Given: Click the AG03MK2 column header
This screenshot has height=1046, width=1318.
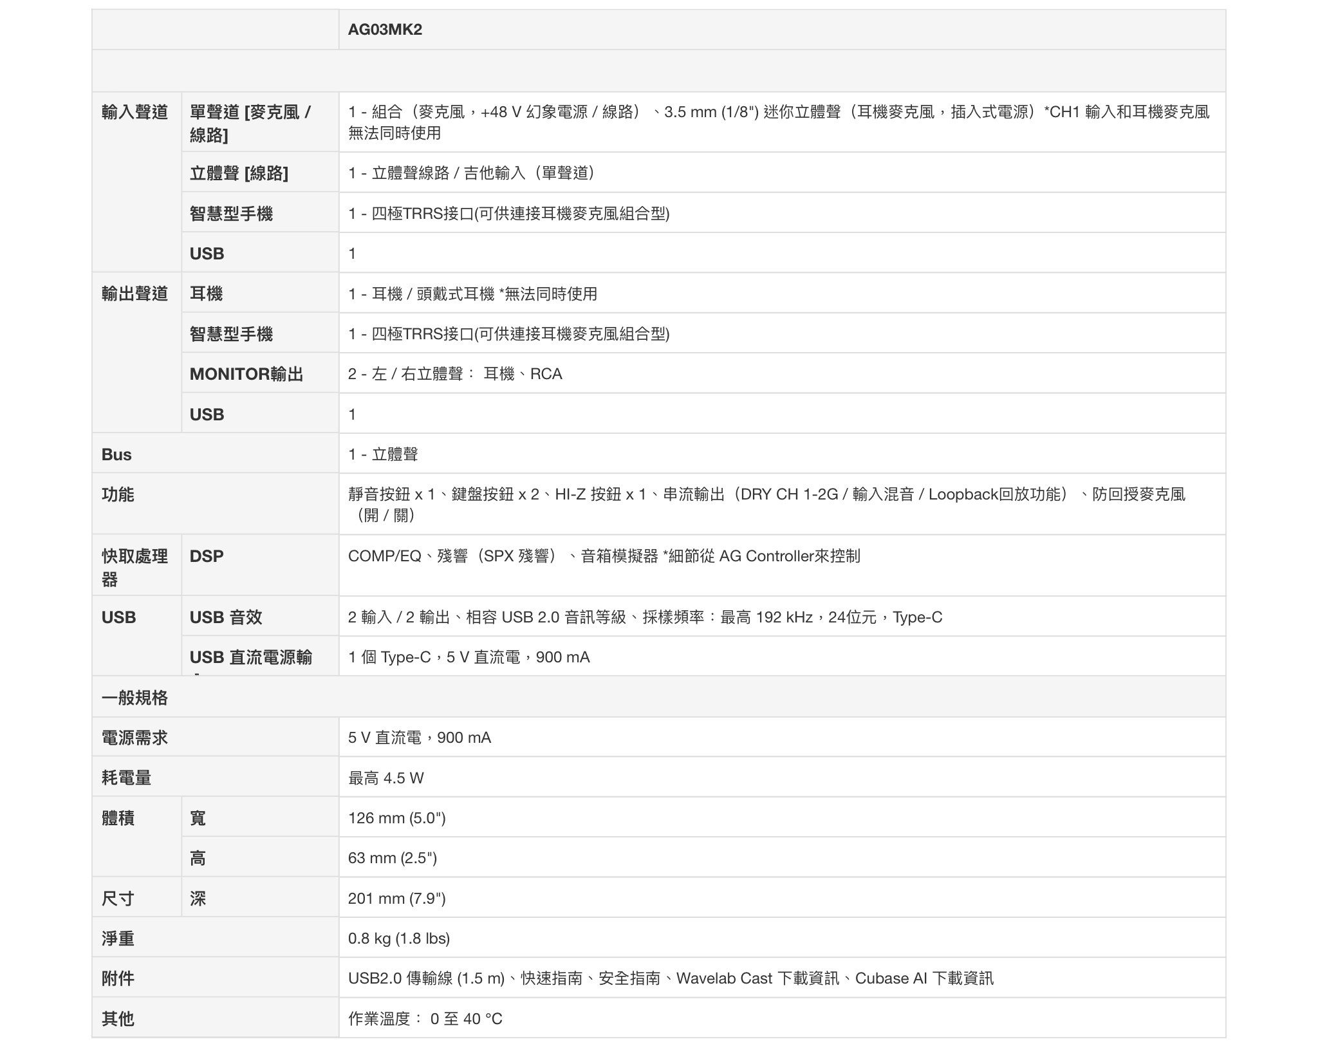Looking at the screenshot, I should point(385,30).
